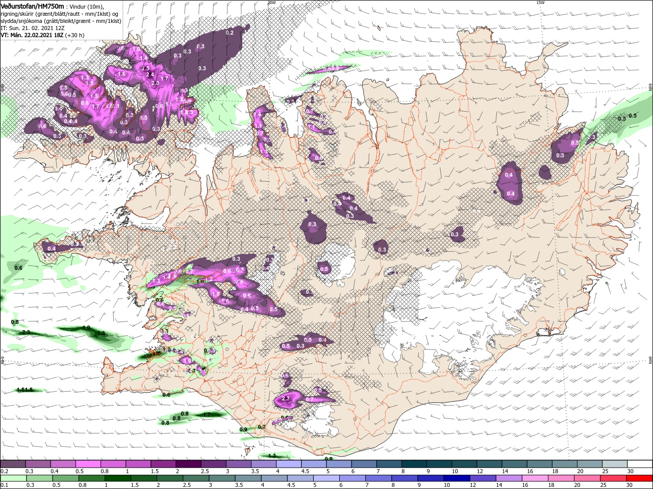Image resolution: width=653 pixels, height=489 pixels.
Task: Click the '20W' longitude label
Action: point(271,3)
